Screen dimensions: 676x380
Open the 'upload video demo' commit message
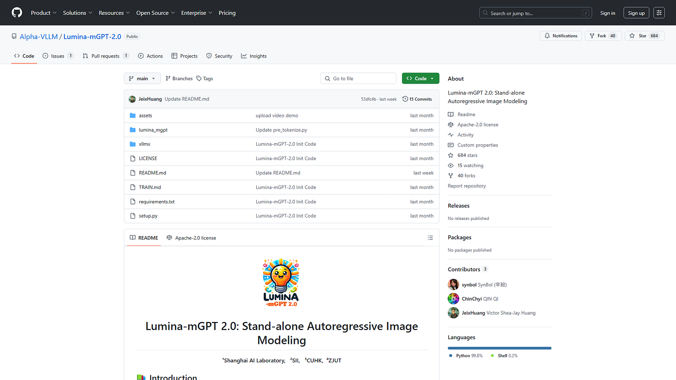(x=277, y=116)
